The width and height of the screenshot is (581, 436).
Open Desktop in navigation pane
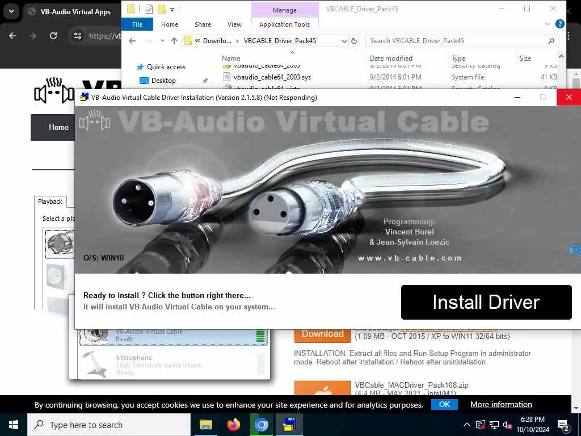click(163, 81)
